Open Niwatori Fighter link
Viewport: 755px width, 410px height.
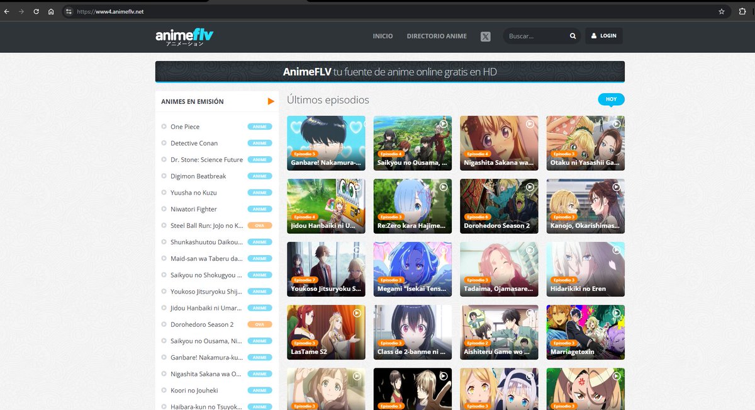coord(194,209)
